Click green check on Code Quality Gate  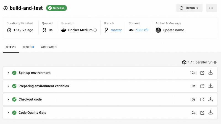14,113
